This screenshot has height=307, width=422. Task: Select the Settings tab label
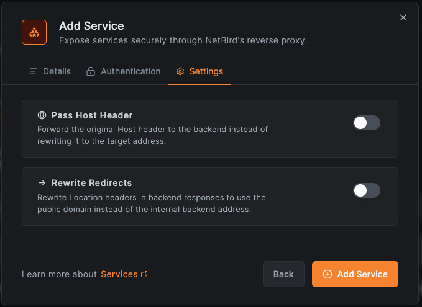[x=206, y=71]
